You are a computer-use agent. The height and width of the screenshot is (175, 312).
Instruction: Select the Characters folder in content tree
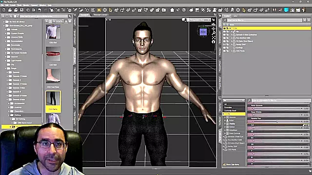(x=19, y=111)
